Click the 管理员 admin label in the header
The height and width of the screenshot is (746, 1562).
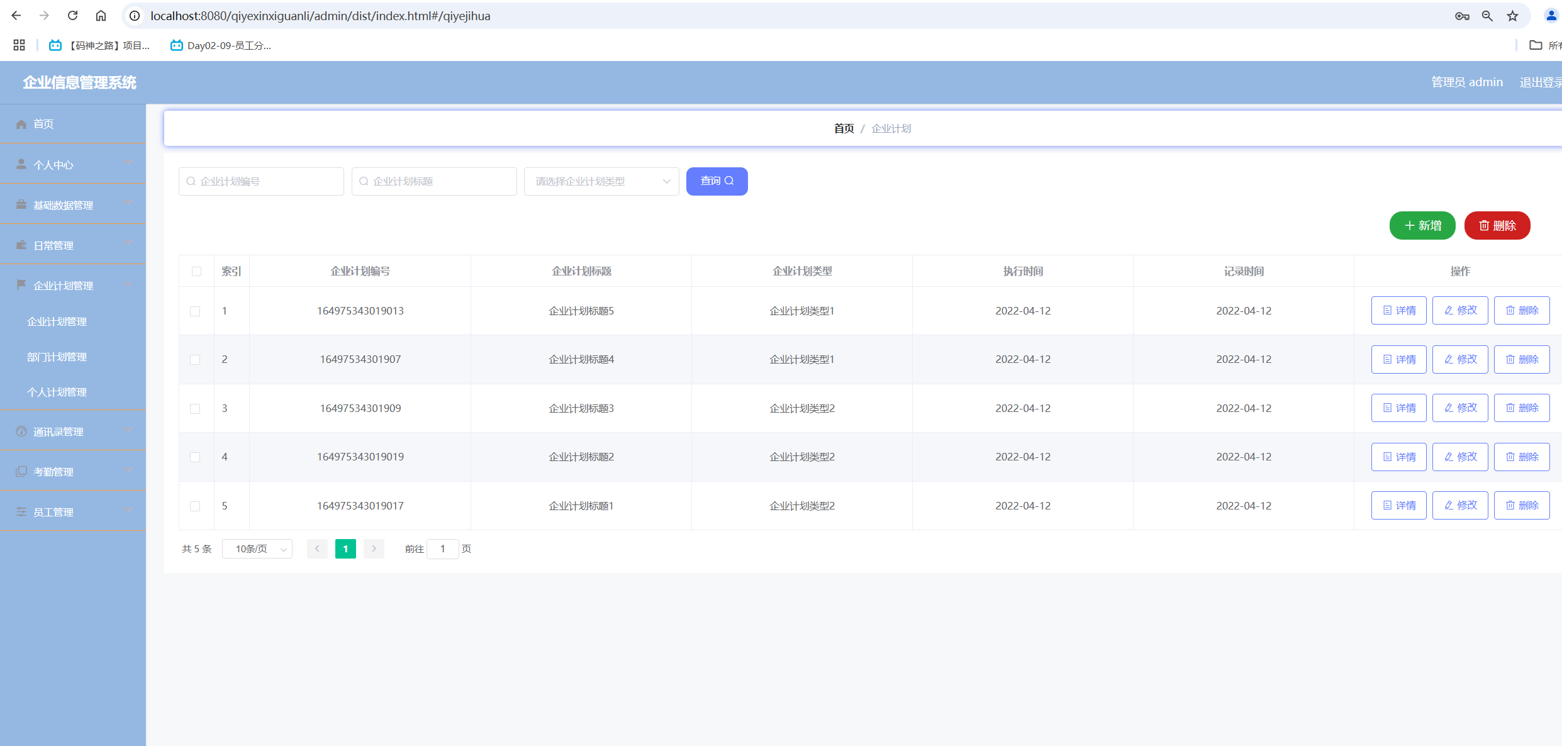pyautogui.click(x=1467, y=82)
